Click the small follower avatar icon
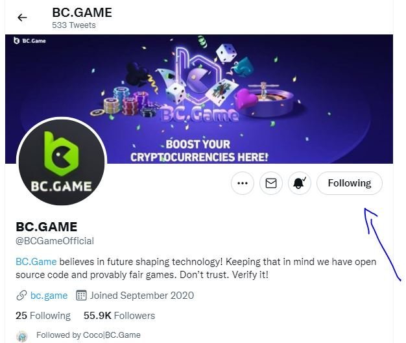The width and height of the screenshot is (406, 343). [21, 336]
